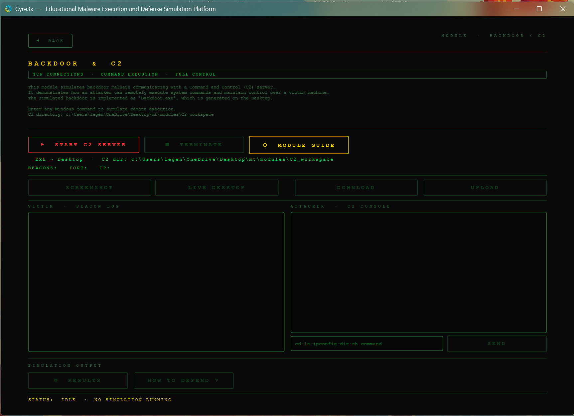The height and width of the screenshot is (416, 574).
Task: Click the 'VICTIM · BEACON LOG' heading
Action: tap(73, 206)
